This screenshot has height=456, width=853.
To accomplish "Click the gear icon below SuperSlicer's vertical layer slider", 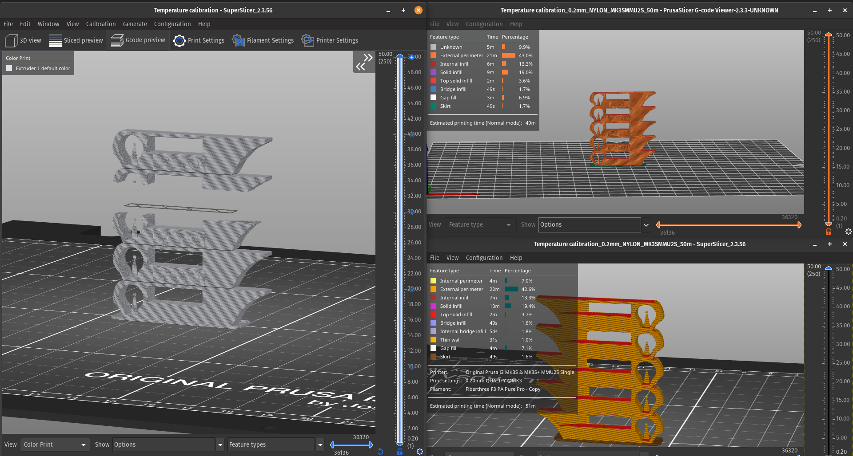I will point(420,452).
